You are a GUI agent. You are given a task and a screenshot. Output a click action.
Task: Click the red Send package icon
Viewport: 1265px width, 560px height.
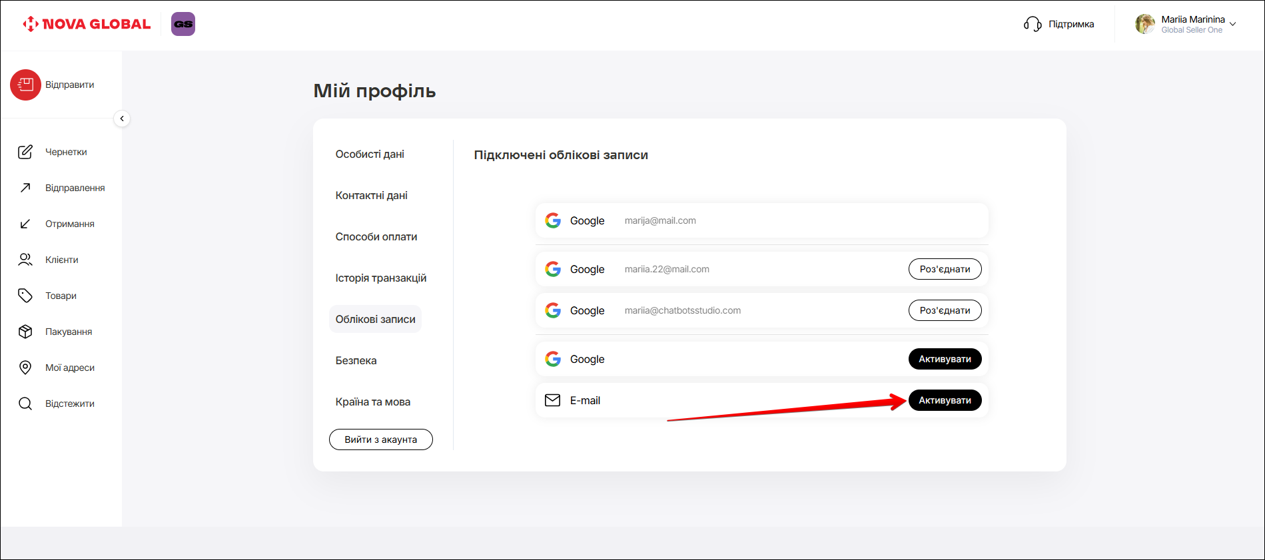point(25,85)
